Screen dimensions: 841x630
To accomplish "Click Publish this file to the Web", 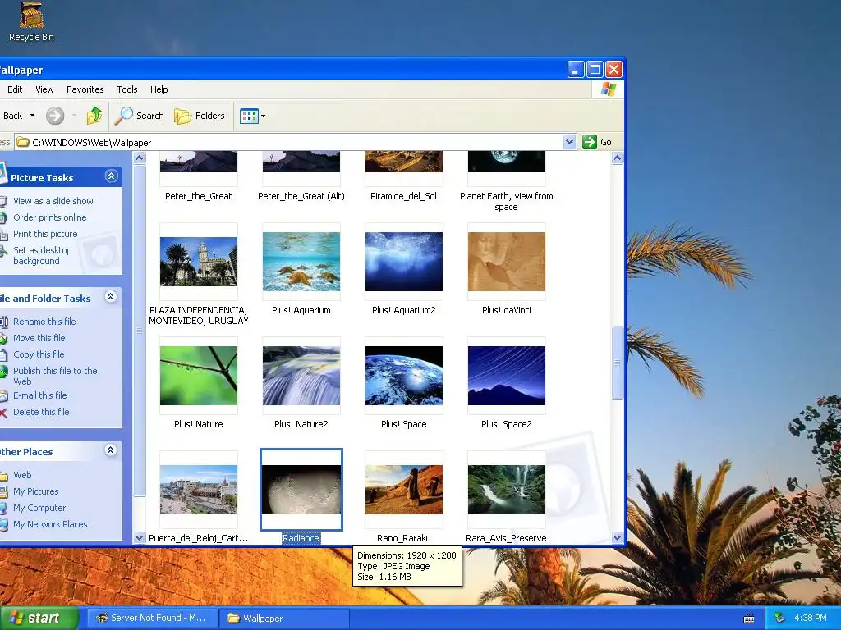I will [x=55, y=376].
